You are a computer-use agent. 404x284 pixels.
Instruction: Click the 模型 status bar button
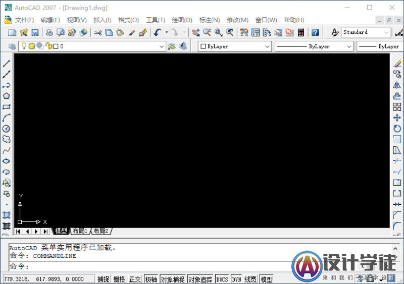click(x=267, y=279)
